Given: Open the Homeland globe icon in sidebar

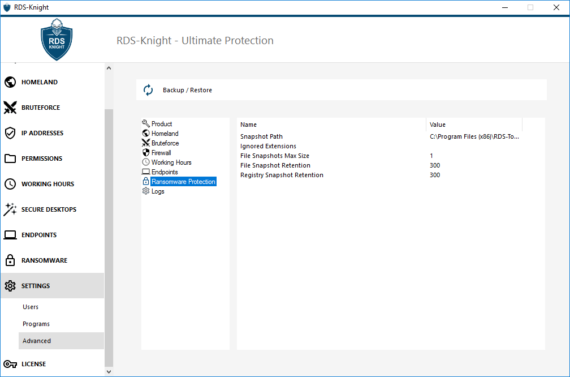Looking at the screenshot, I should (10, 82).
